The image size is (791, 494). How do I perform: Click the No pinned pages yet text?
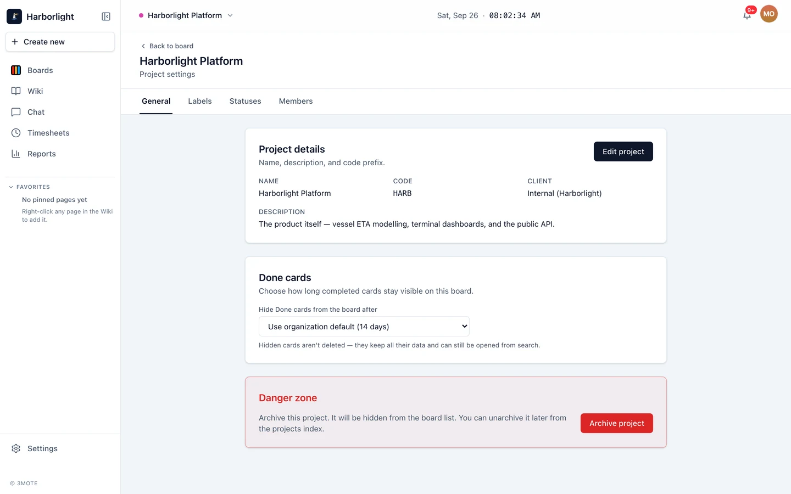54,200
